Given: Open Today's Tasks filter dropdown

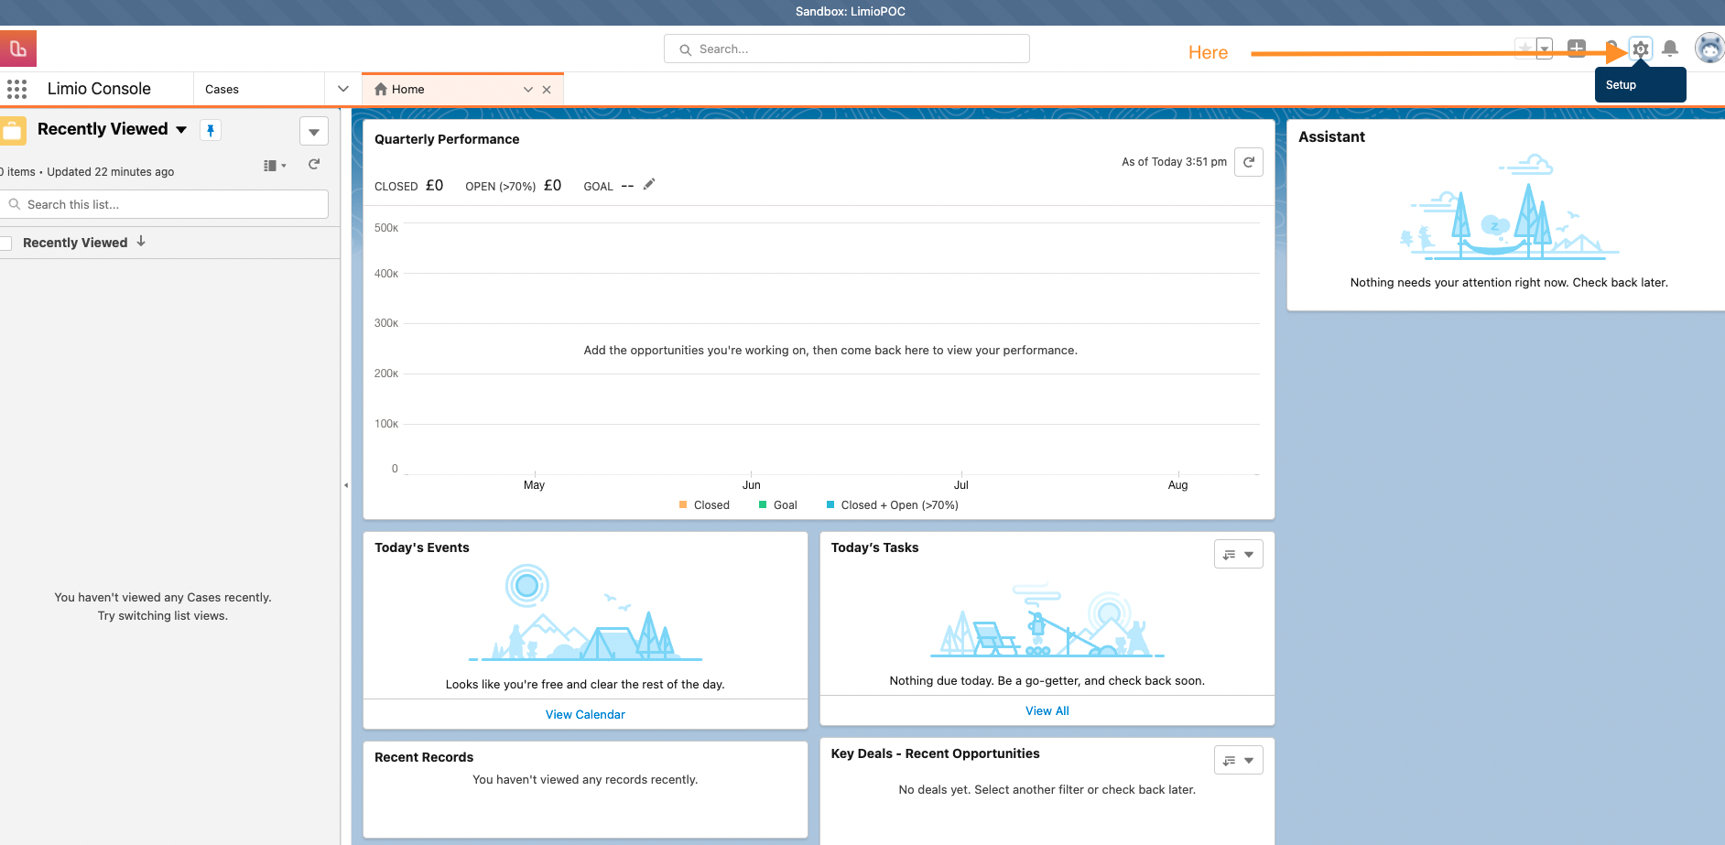Looking at the screenshot, I should point(1239,554).
